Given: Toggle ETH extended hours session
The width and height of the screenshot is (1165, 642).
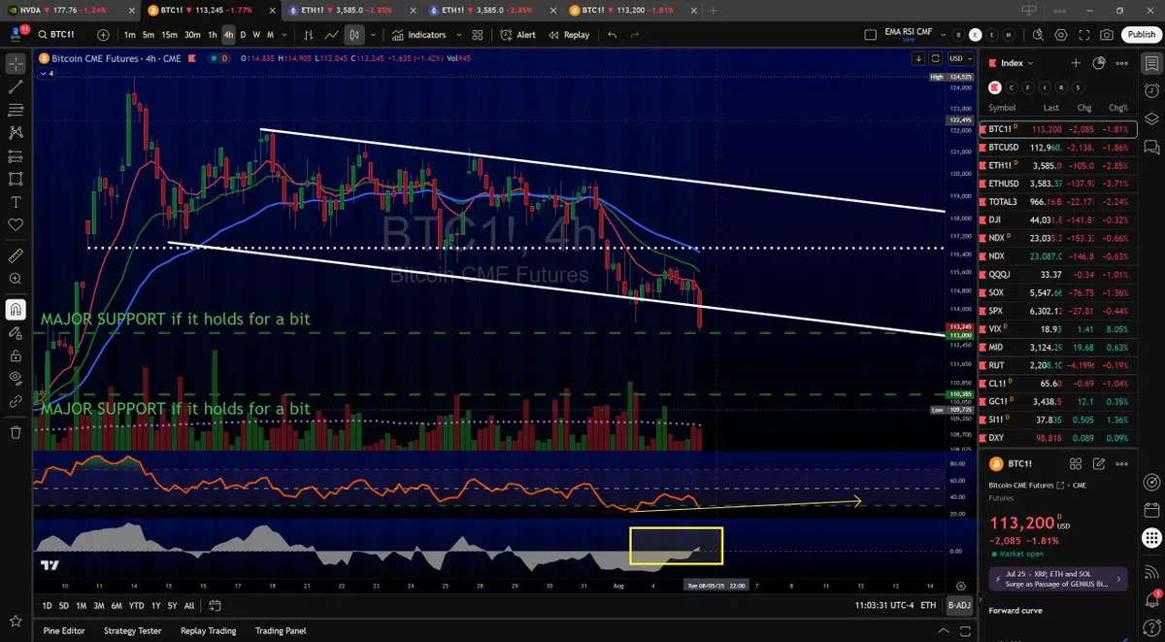Looking at the screenshot, I should coord(929,606).
